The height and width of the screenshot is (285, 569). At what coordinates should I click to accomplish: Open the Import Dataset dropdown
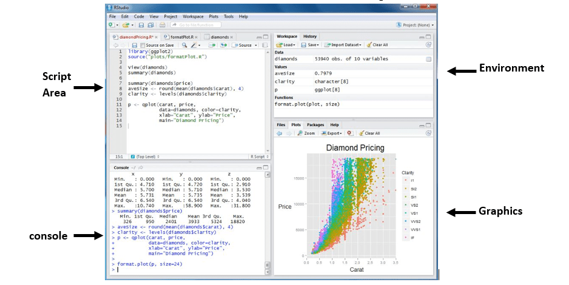coord(343,45)
